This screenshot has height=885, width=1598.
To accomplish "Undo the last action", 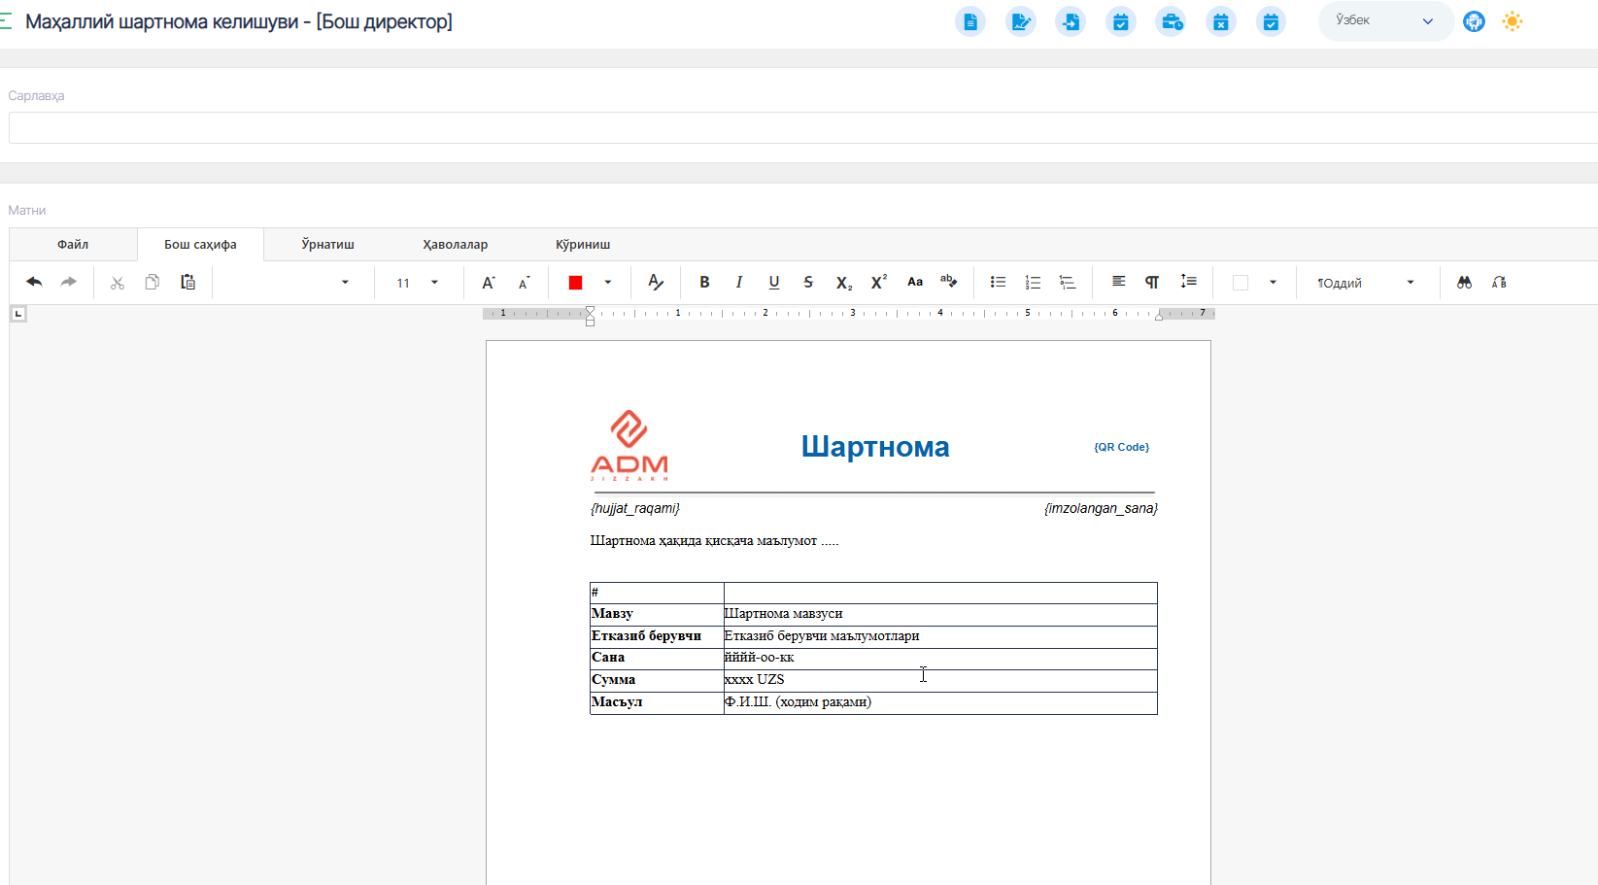I will [34, 283].
